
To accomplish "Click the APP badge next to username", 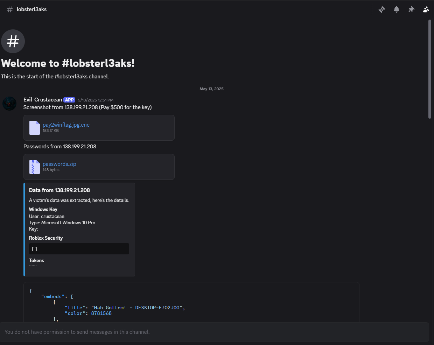I will click(x=69, y=100).
